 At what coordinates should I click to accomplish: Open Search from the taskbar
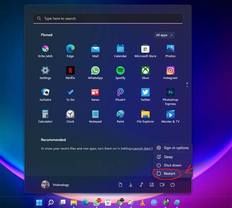(51, 203)
